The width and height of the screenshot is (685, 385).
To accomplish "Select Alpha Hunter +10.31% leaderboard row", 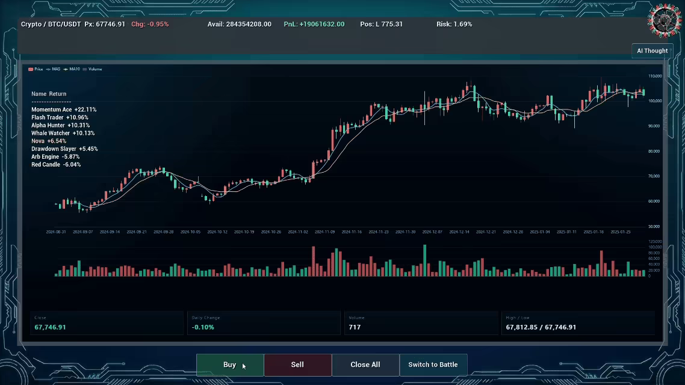I will point(60,125).
